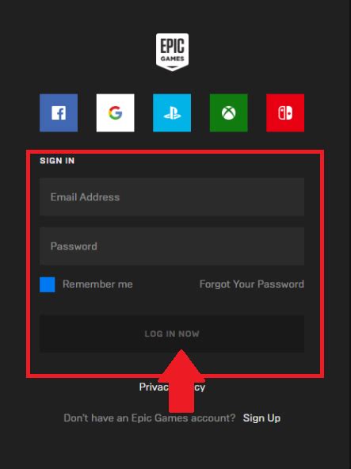Image resolution: width=351 pixels, height=469 pixels.
Task: Click the SIGN IN heading
Action: (x=57, y=161)
